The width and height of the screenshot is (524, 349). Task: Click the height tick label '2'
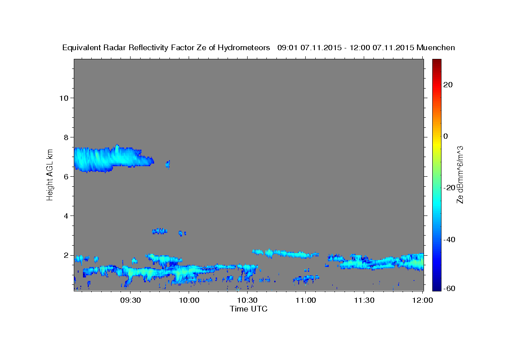66,255
